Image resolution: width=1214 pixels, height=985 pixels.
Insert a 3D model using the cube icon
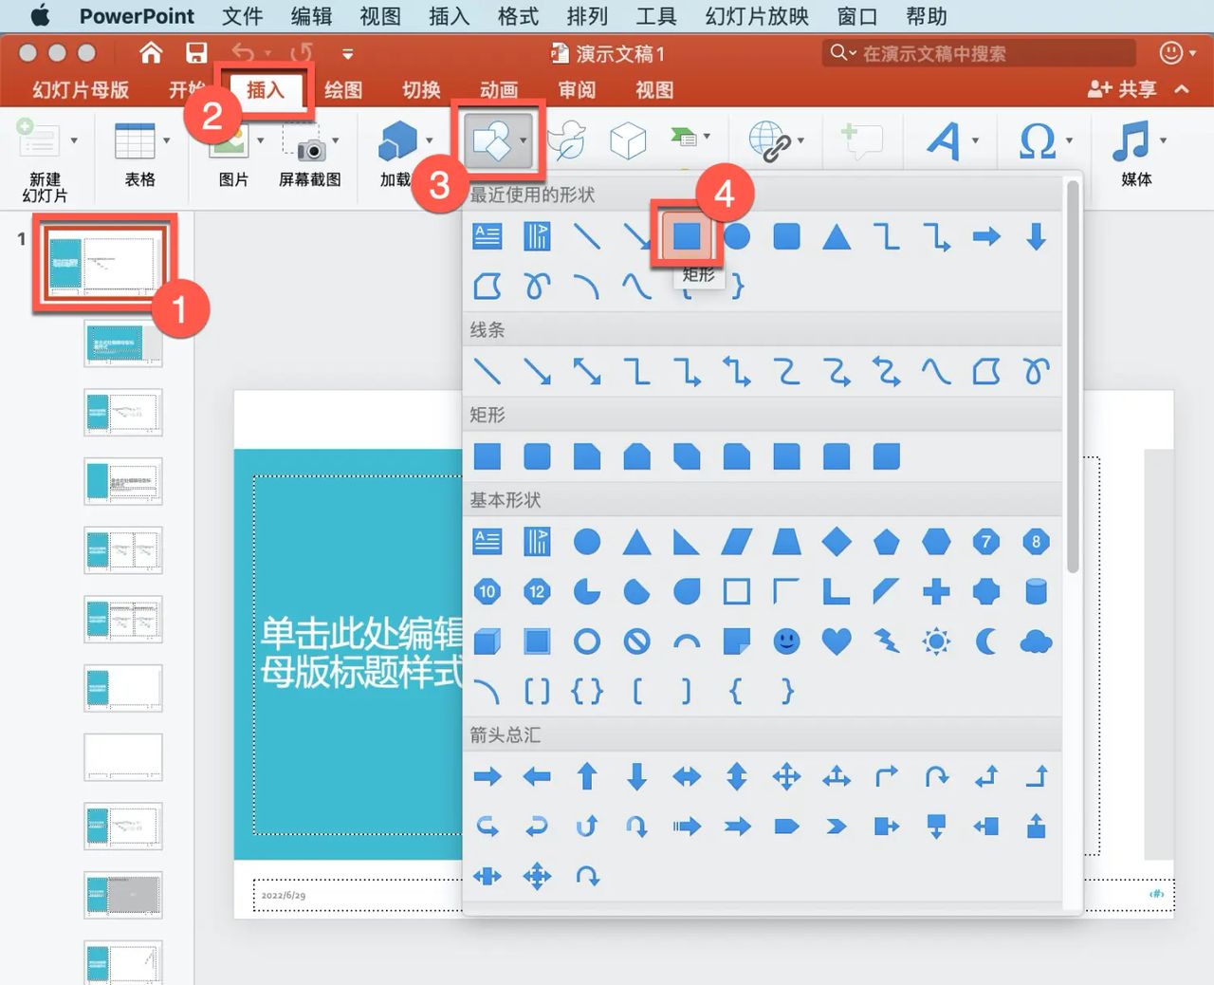628,139
